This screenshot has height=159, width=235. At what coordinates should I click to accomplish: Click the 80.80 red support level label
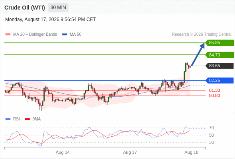(x=214, y=95)
